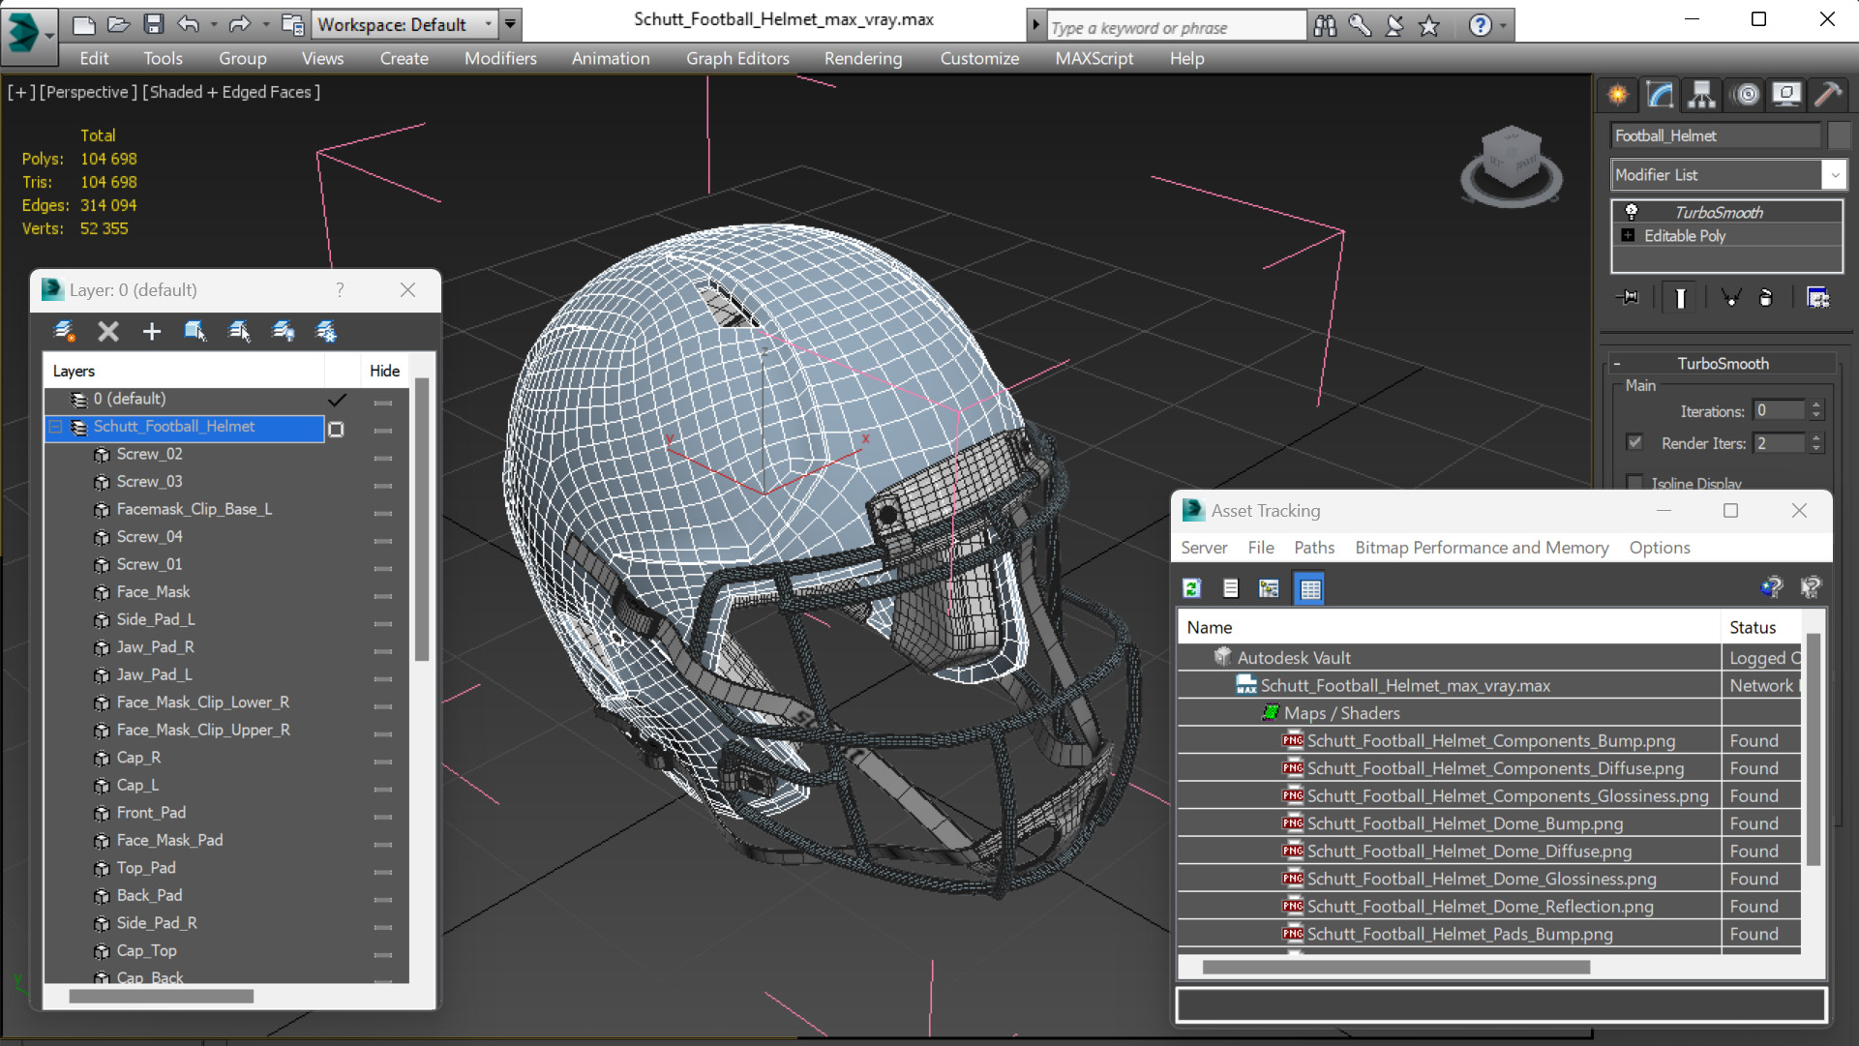Click Delete layer X icon
Viewport: 1859px width, 1046px height.
pyautogui.click(x=108, y=332)
